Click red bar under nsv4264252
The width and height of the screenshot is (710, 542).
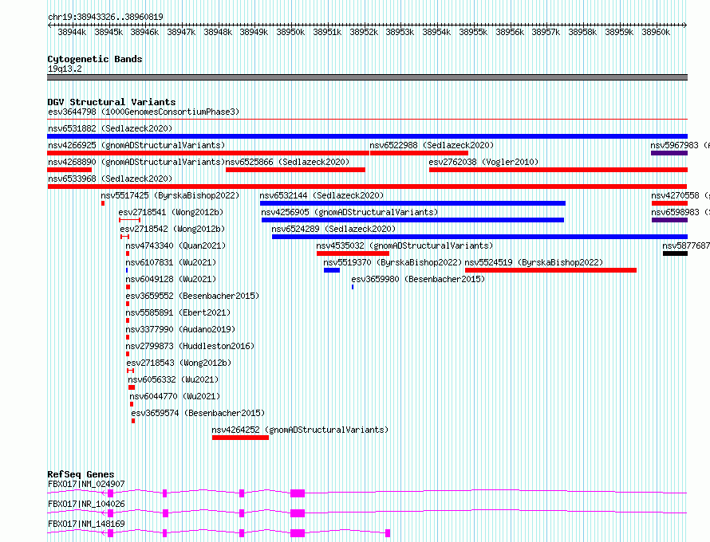pyautogui.click(x=240, y=438)
